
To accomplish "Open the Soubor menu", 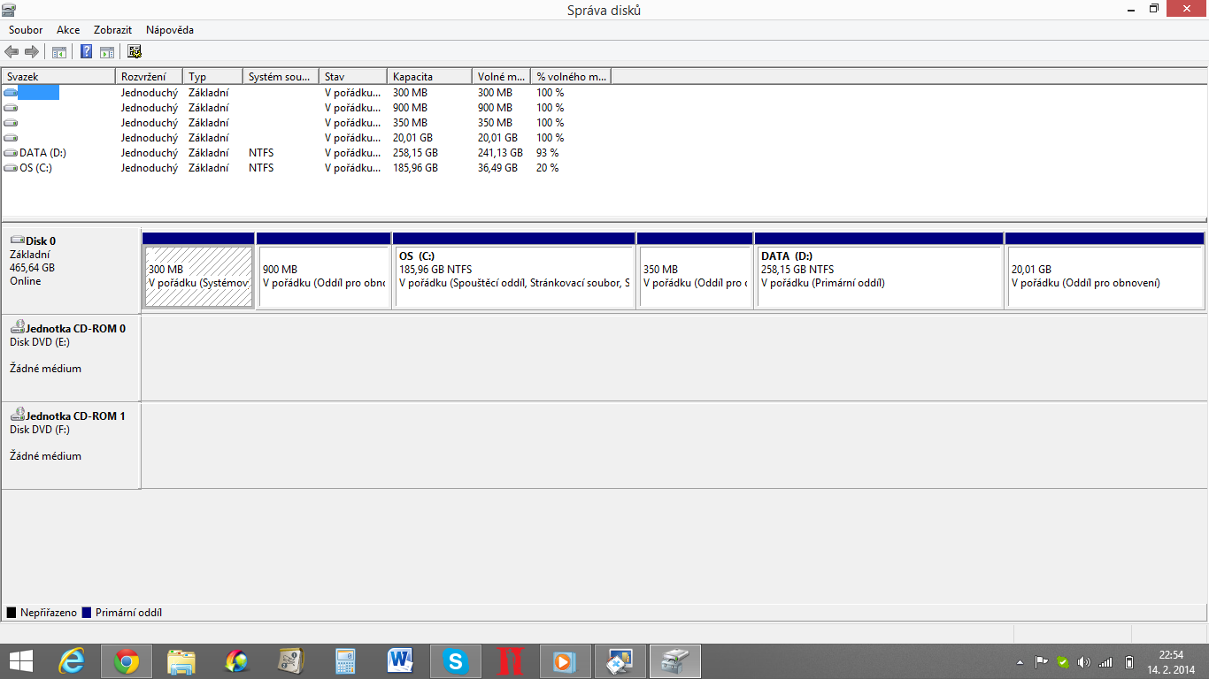I will coord(26,30).
